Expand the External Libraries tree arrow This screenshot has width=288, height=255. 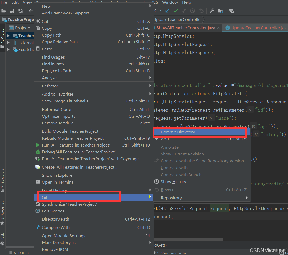pyautogui.click(x=8, y=43)
